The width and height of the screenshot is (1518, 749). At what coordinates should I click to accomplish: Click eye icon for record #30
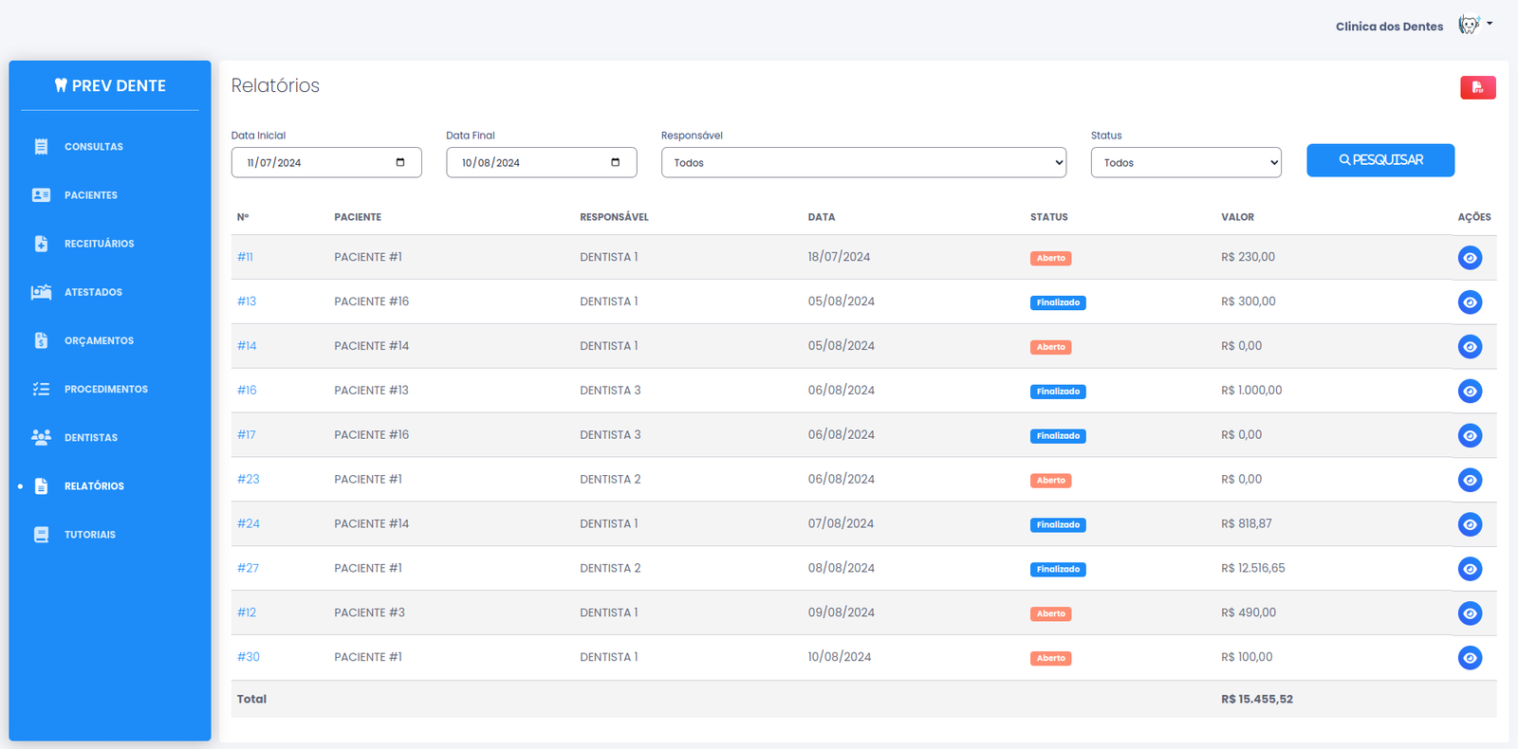1470,658
